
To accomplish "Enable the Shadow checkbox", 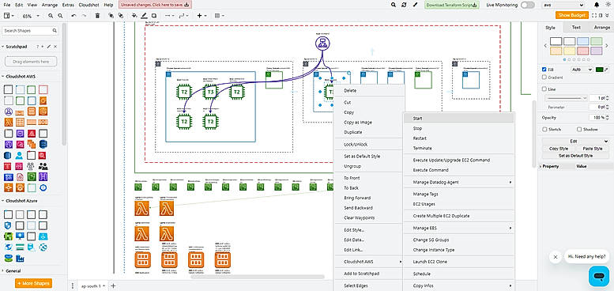I will pyautogui.click(x=578, y=129).
